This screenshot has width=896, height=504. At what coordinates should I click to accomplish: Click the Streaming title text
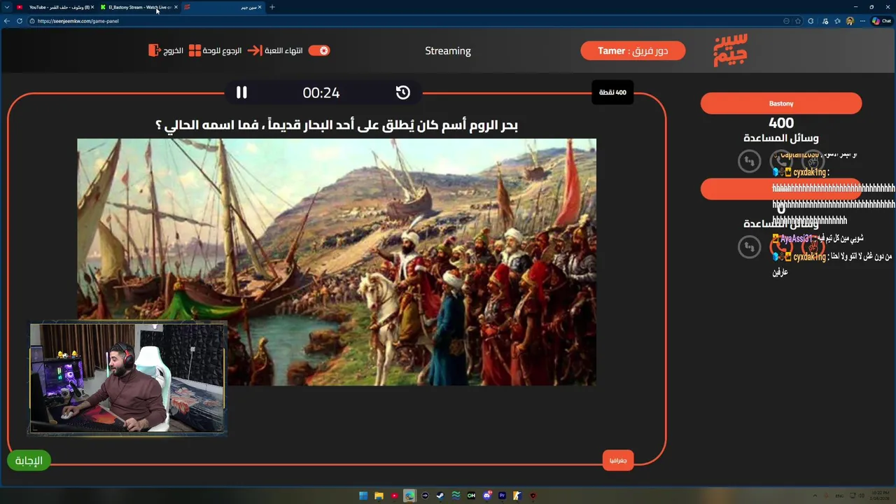[x=448, y=50]
